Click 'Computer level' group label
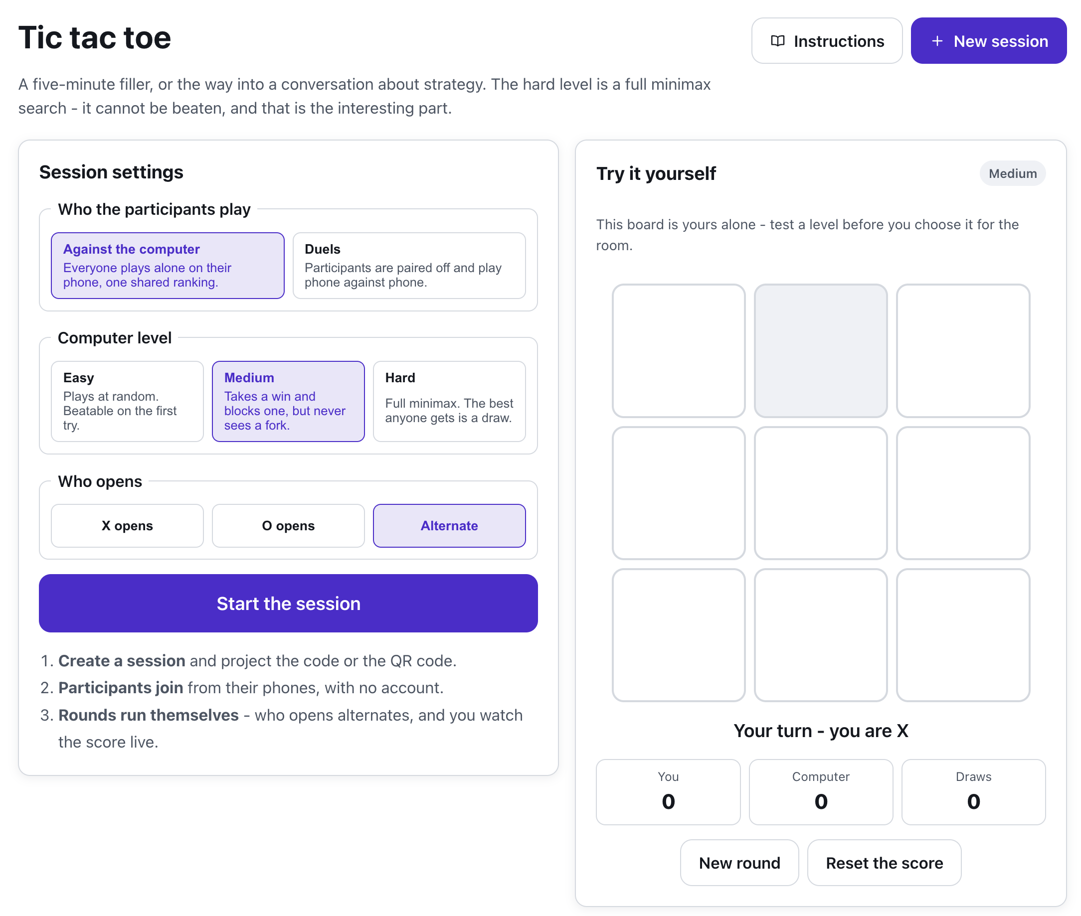The width and height of the screenshot is (1081, 916). click(114, 338)
